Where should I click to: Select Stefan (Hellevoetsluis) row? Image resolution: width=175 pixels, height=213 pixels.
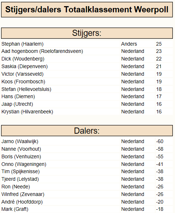click(x=87, y=89)
